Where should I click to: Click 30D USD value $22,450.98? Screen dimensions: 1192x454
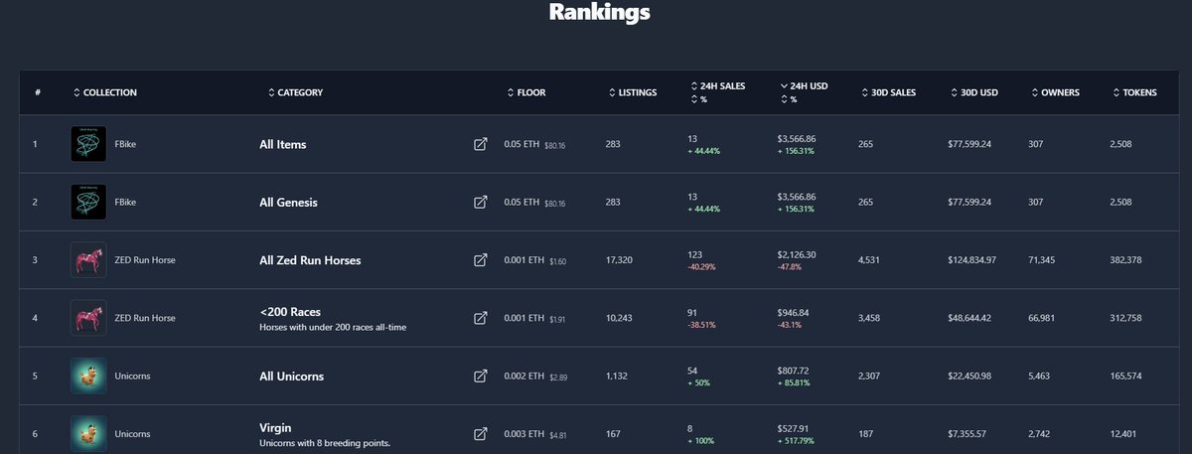click(970, 377)
